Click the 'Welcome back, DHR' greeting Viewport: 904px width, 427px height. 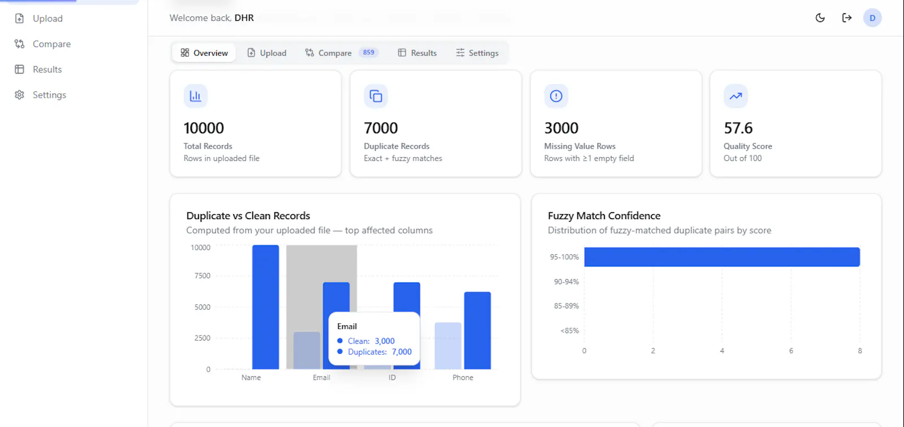point(212,18)
